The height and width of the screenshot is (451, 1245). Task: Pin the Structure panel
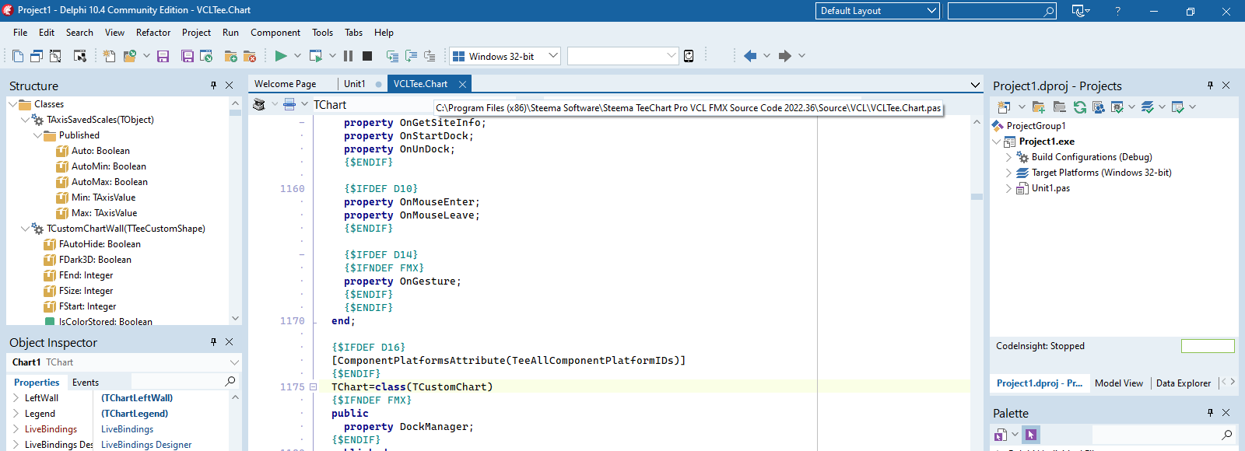pos(213,86)
